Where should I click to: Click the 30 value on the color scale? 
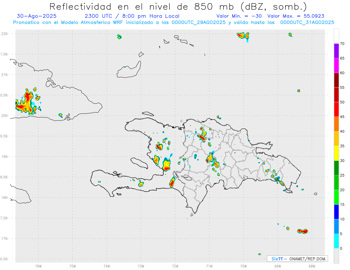(342, 160)
